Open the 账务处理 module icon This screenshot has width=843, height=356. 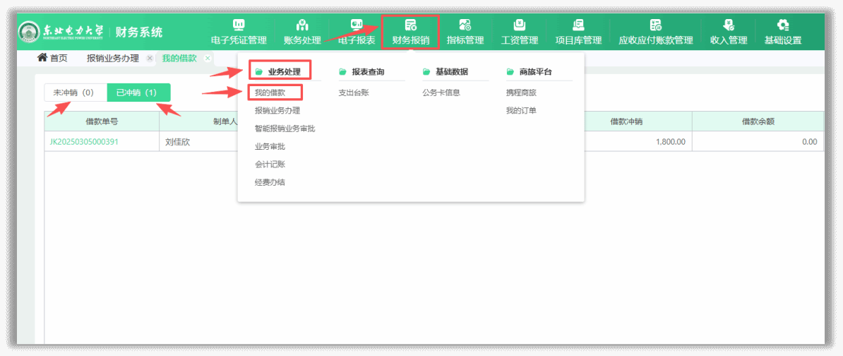coord(302,25)
